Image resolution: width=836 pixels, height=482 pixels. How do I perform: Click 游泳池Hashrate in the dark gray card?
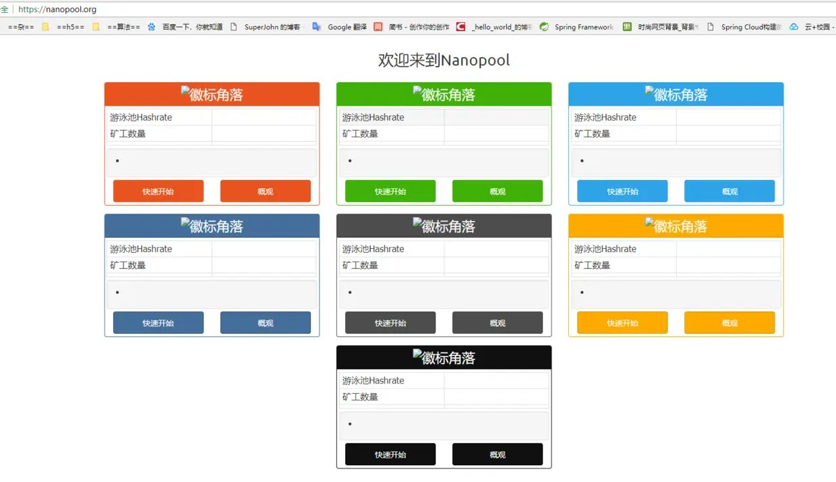coord(373,249)
